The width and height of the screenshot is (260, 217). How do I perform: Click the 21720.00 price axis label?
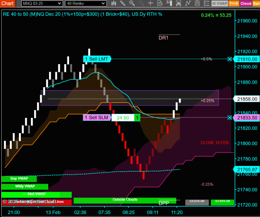[x=247, y=205]
